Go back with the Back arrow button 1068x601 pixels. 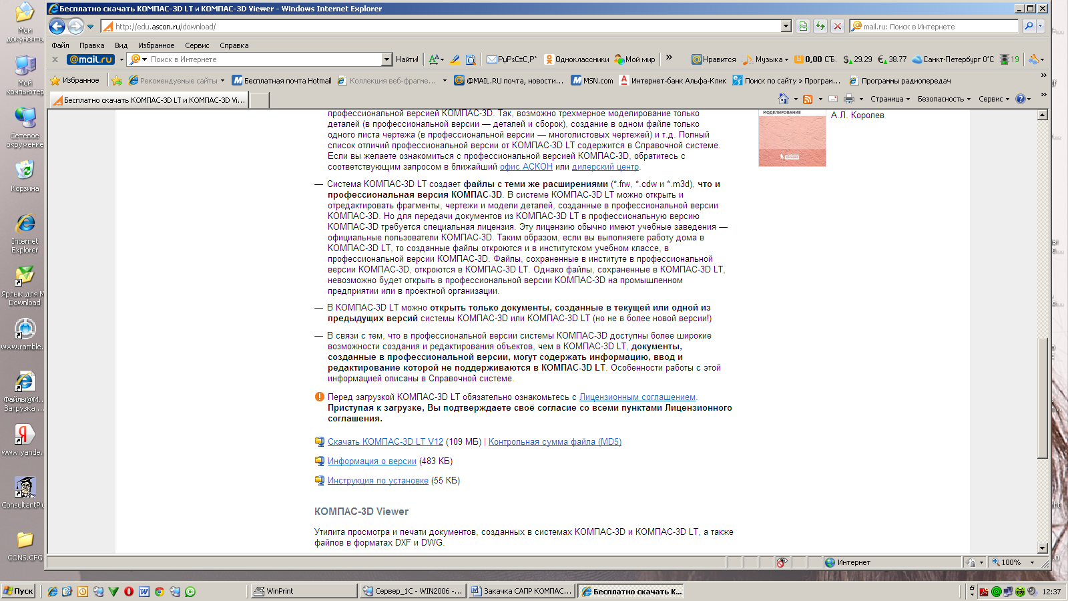57,26
